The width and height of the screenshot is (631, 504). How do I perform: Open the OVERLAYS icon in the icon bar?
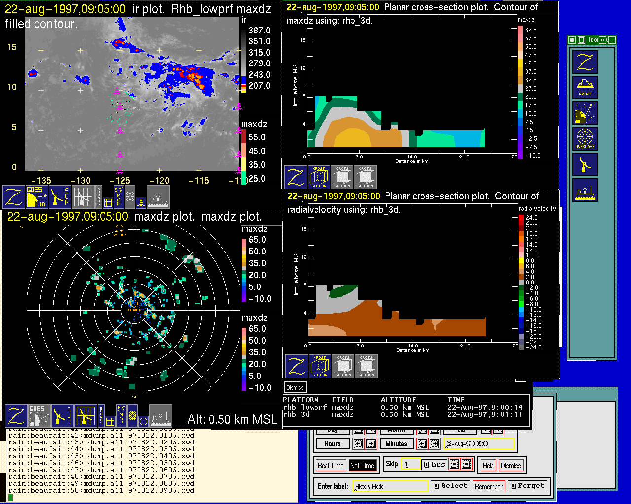click(585, 138)
